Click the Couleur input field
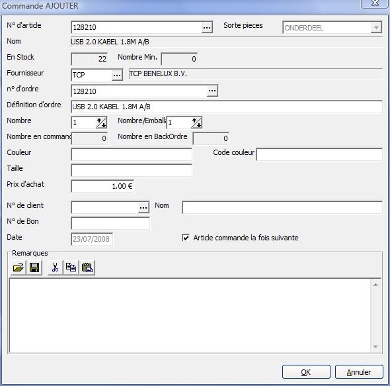 pos(132,154)
